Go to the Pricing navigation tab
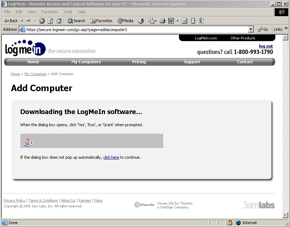 (x=139, y=62)
